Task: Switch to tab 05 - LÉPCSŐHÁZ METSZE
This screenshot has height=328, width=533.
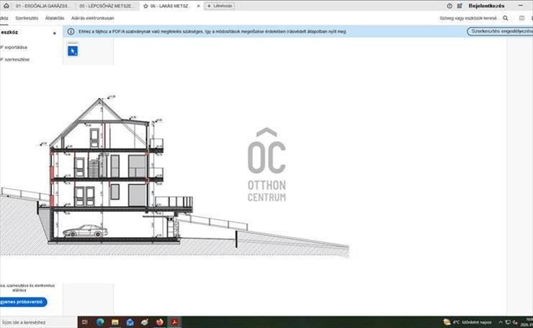Action: click(x=107, y=6)
